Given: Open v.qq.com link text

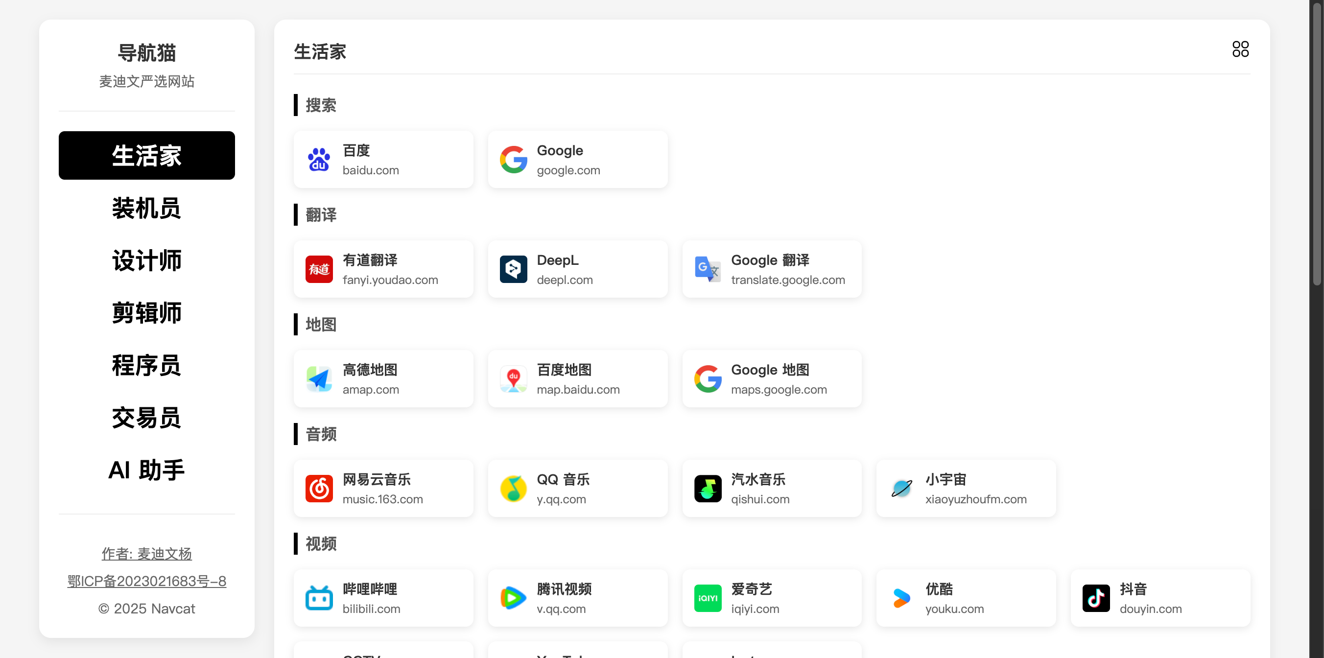Looking at the screenshot, I should click(x=561, y=609).
